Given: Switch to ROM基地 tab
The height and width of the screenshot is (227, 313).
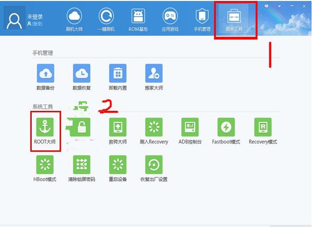Looking at the screenshot, I should pos(138,20).
